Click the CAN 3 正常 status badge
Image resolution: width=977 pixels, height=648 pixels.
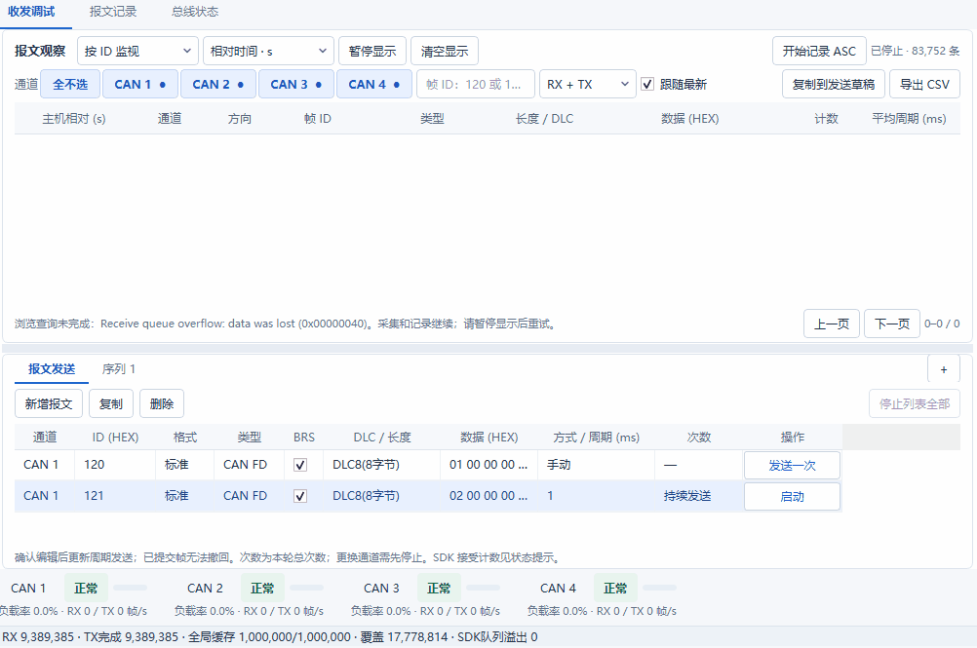[439, 589]
